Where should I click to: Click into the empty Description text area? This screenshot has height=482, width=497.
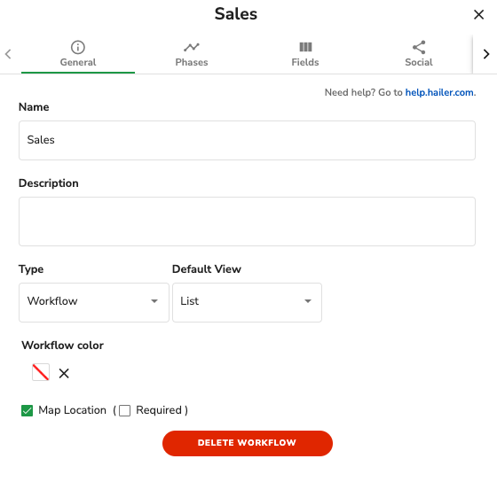pyautogui.click(x=247, y=222)
